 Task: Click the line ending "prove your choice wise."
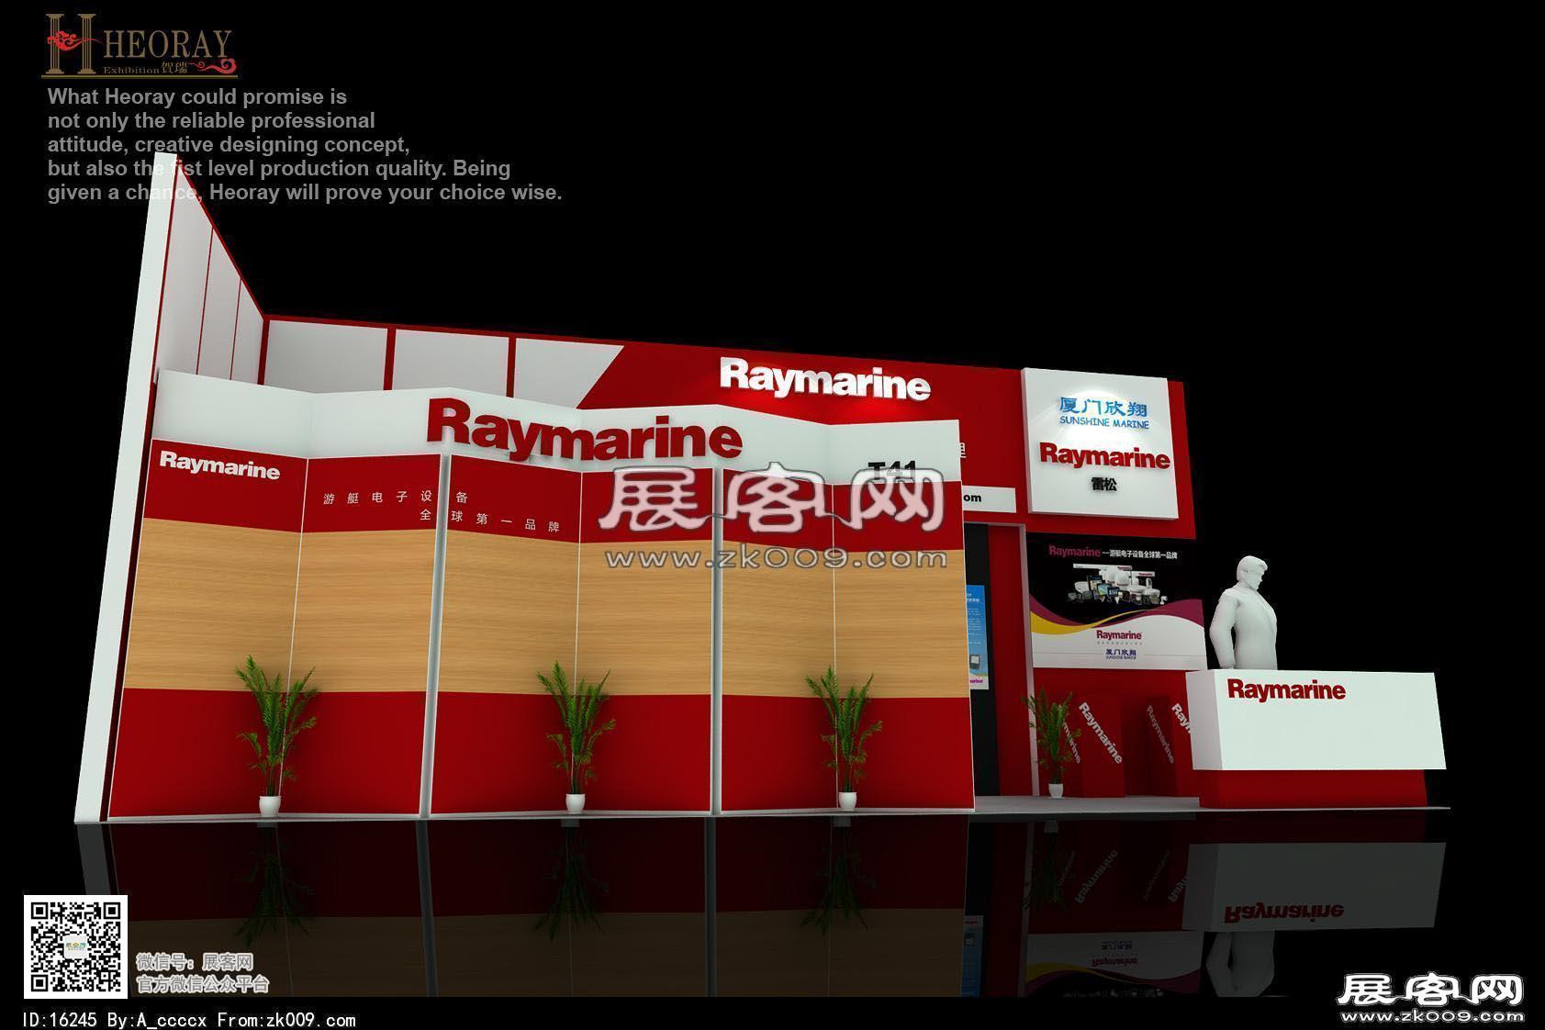(305, 192)
